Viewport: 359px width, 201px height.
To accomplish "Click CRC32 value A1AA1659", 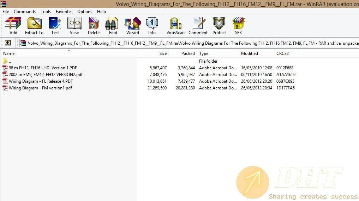I will pyautogui.click(x=286, y=75).
